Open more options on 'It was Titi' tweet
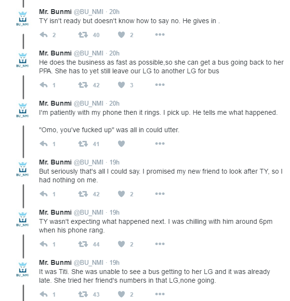Viewport: 290px width, 301px height. [x=160, y=294]
